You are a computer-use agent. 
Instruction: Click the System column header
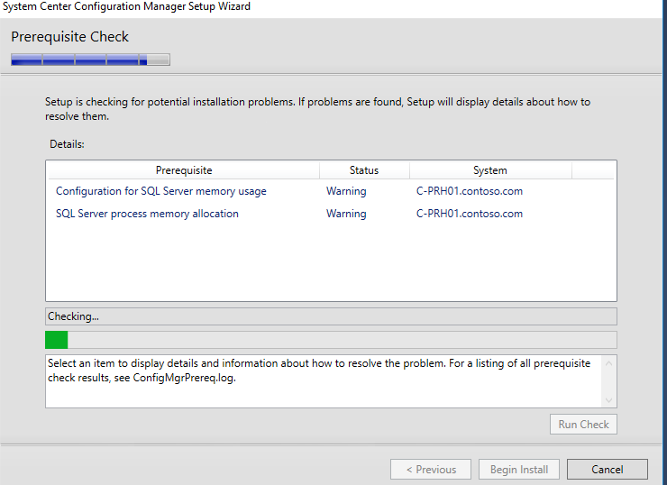[490, 170]
